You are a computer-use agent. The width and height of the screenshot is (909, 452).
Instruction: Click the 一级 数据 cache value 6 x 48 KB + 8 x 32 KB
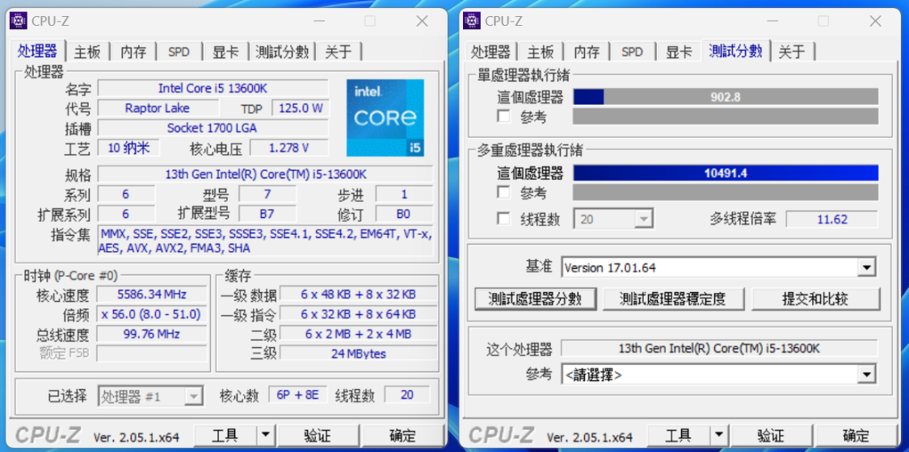point(358,294)
